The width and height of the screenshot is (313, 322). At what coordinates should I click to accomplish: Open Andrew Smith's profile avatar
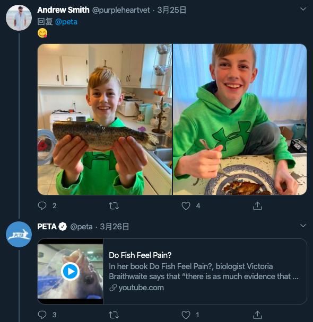19,18
